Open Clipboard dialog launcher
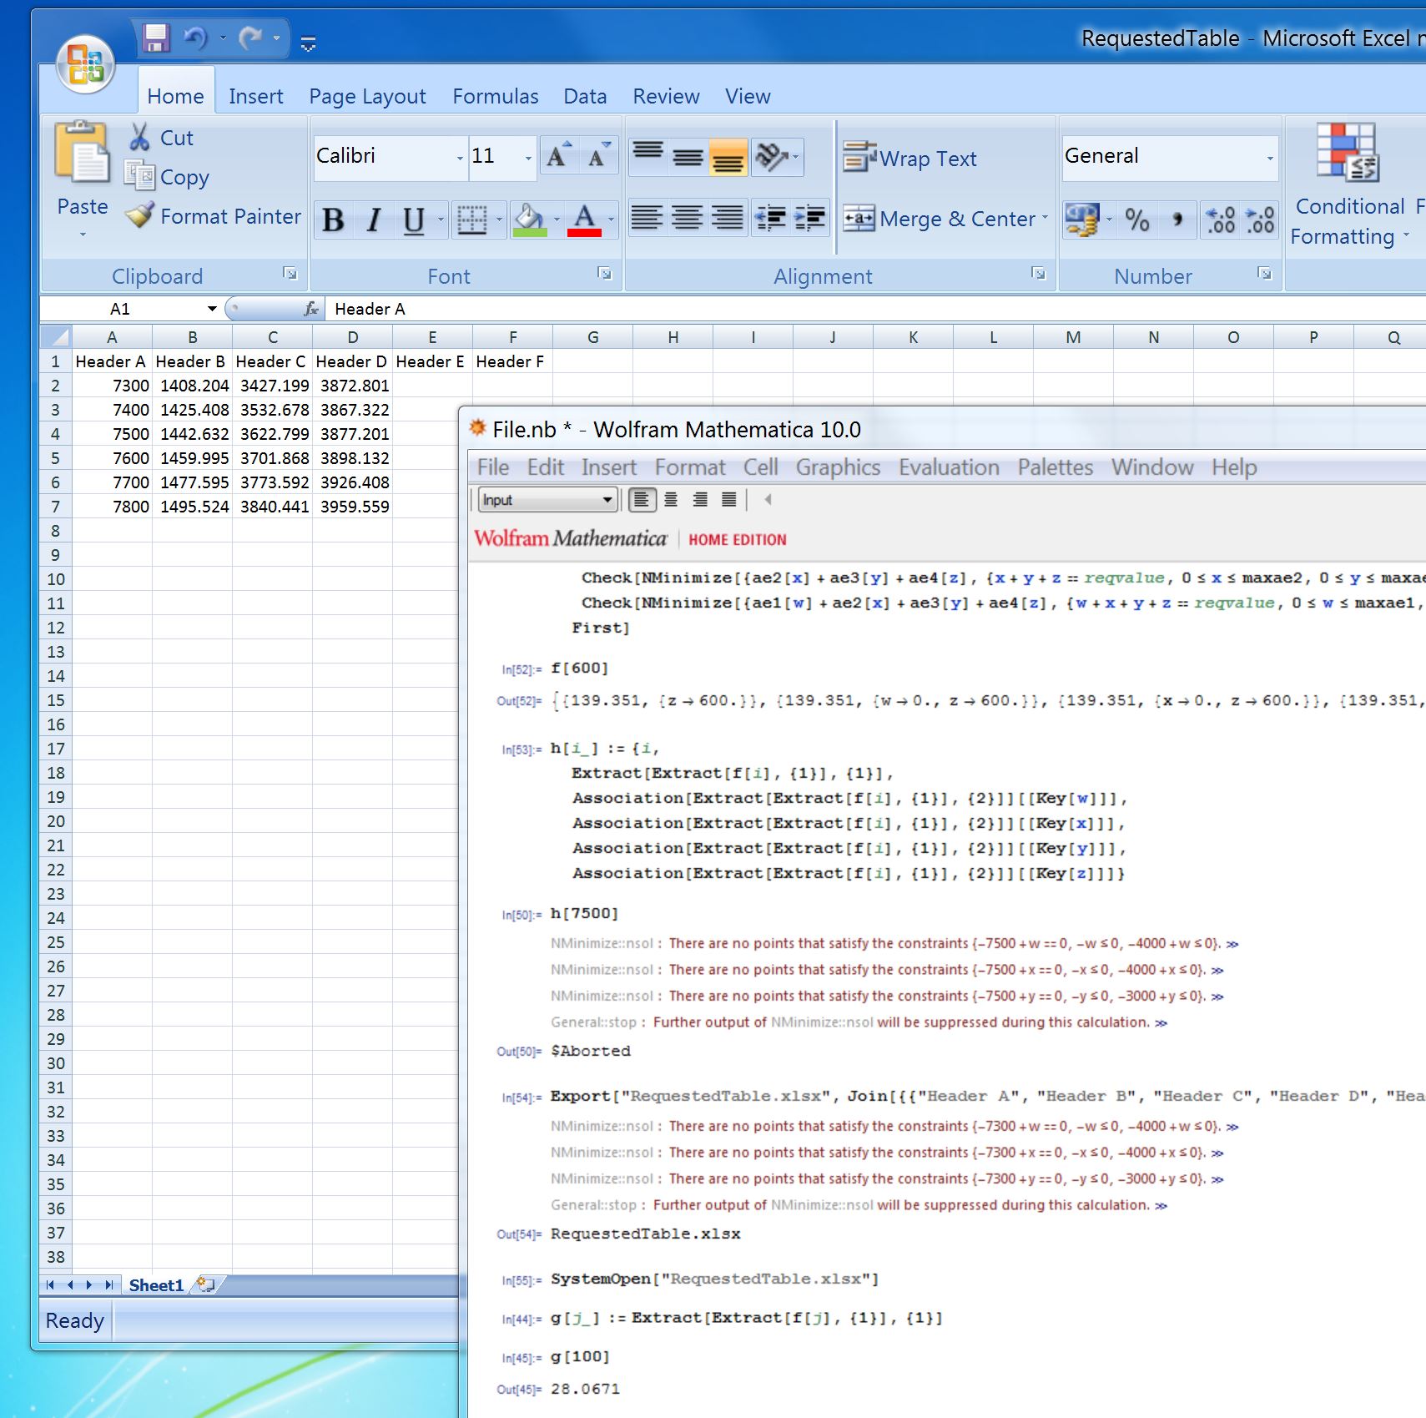 pyautogui.click(x=290, y=273)
